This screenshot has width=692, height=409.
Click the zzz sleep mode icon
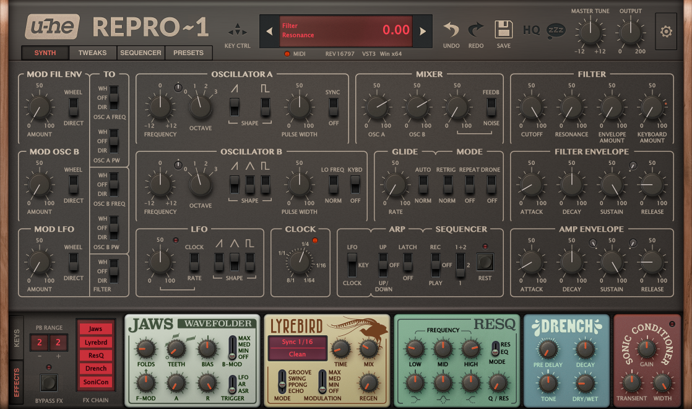pyautogui.click(x=556, y=30)
